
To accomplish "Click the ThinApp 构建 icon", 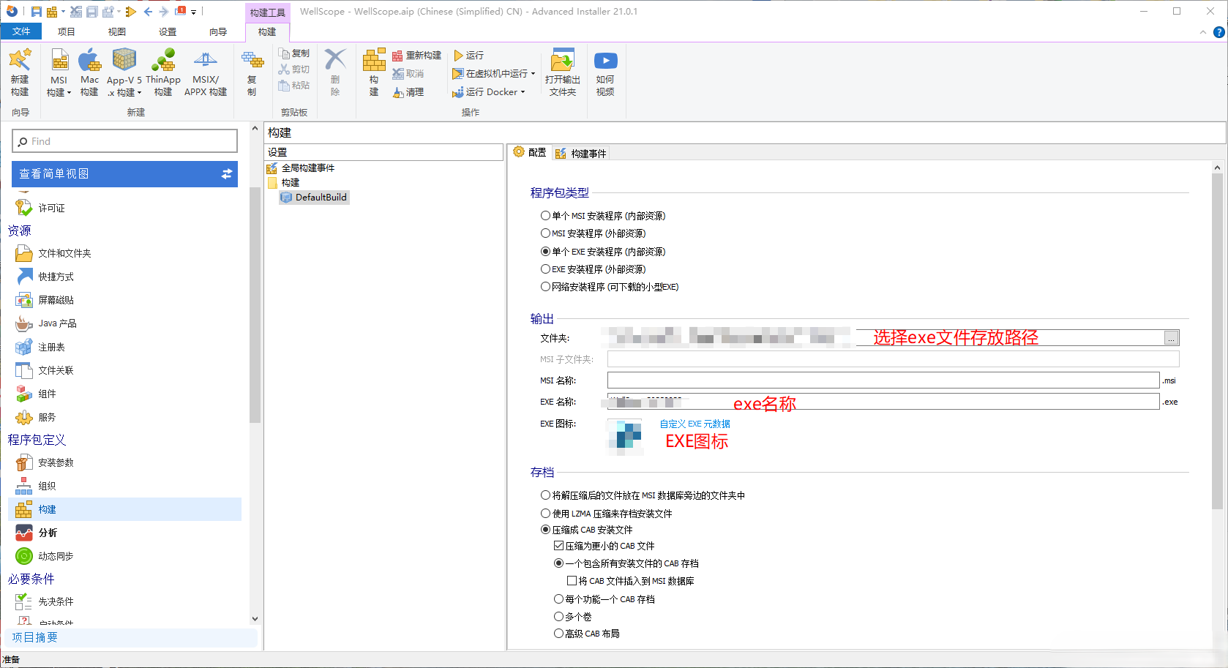I will click(x=163, y=60).
